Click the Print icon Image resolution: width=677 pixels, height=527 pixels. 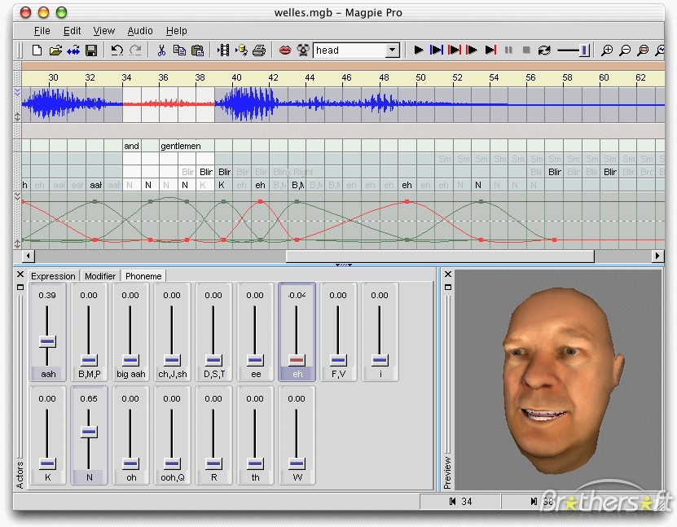pyautogui.click(x=259, y=51)
